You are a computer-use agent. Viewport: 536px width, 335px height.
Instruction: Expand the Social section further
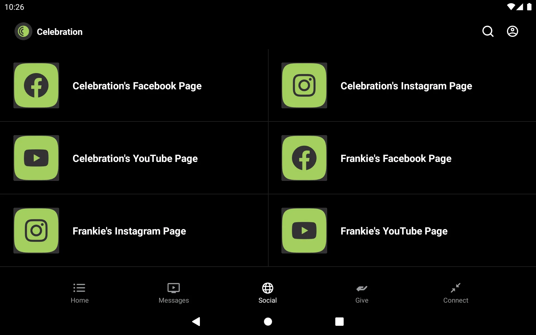pyautogui.click(x=268, y=293)
